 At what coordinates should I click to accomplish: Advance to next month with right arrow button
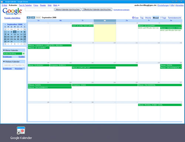pos(33,18)
